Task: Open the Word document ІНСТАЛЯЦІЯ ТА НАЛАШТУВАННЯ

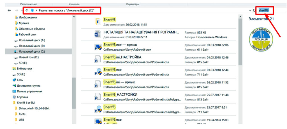Action: click(141, 32)
